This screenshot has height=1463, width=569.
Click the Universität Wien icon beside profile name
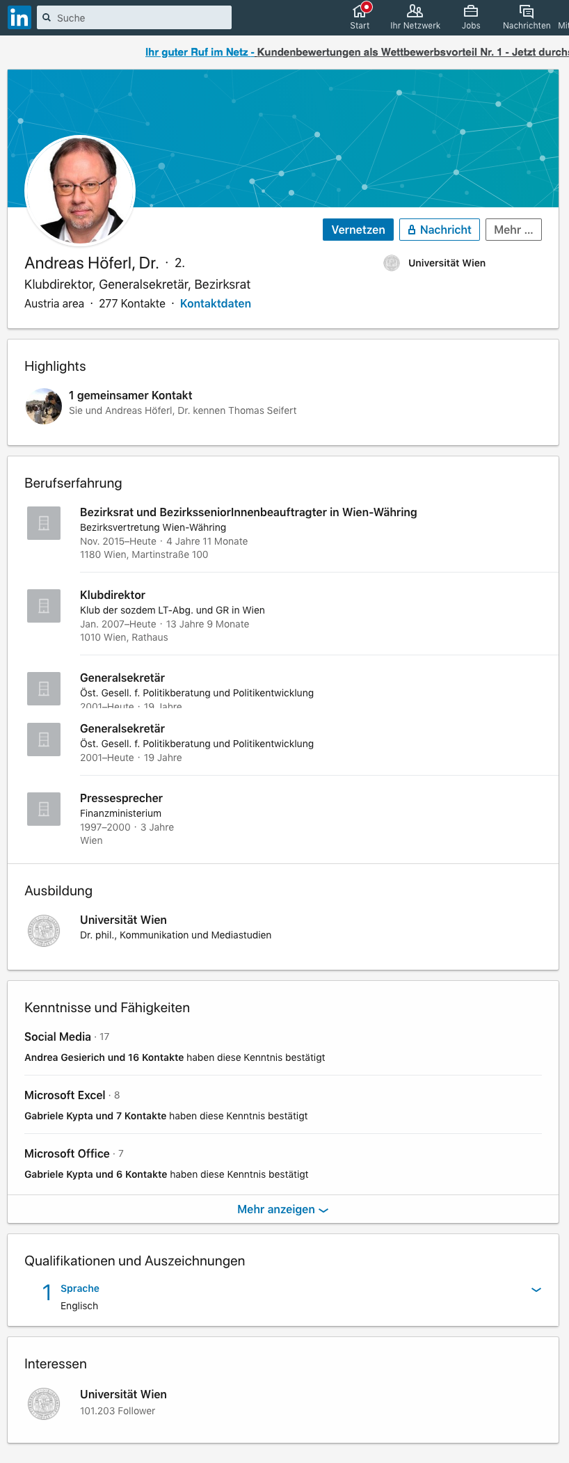392,263
